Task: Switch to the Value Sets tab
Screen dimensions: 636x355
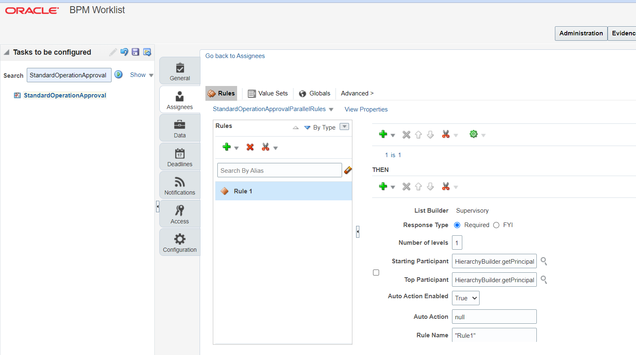Action: click(268, 93)
